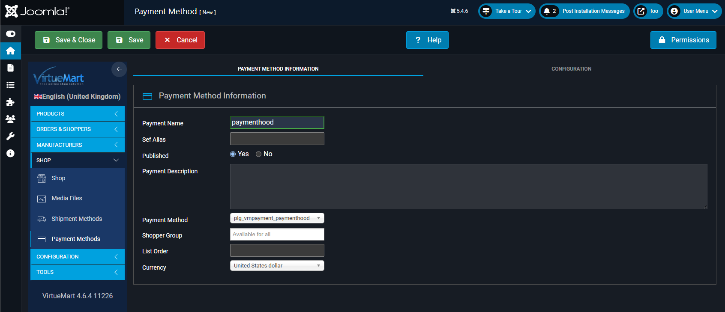Click the Shop storefront icon
This screenshot has height=312, width=725.
(42, 178)
